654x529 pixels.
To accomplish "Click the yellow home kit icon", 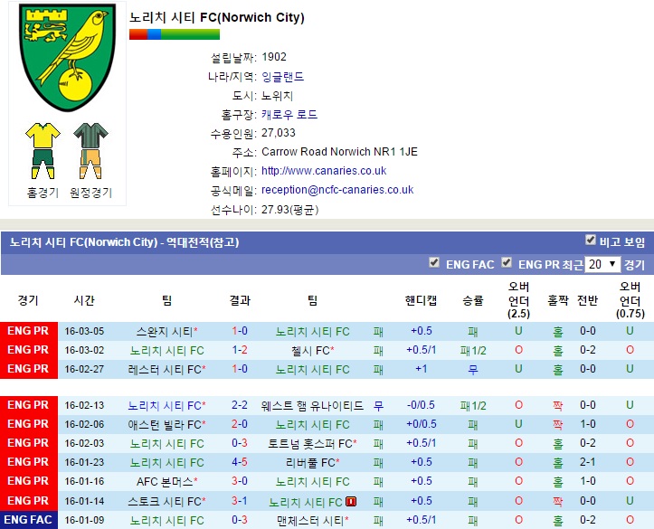I will (43, 150).
